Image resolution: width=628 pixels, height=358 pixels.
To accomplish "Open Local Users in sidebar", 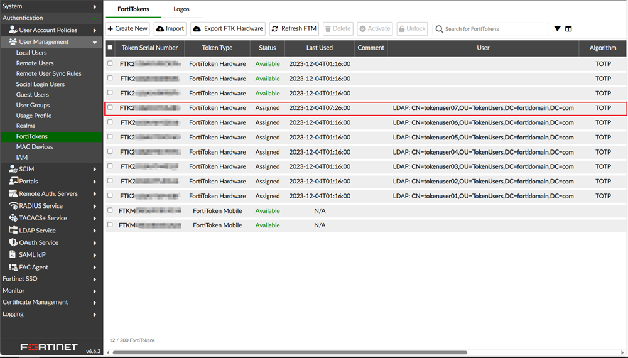I will point(31,53).
